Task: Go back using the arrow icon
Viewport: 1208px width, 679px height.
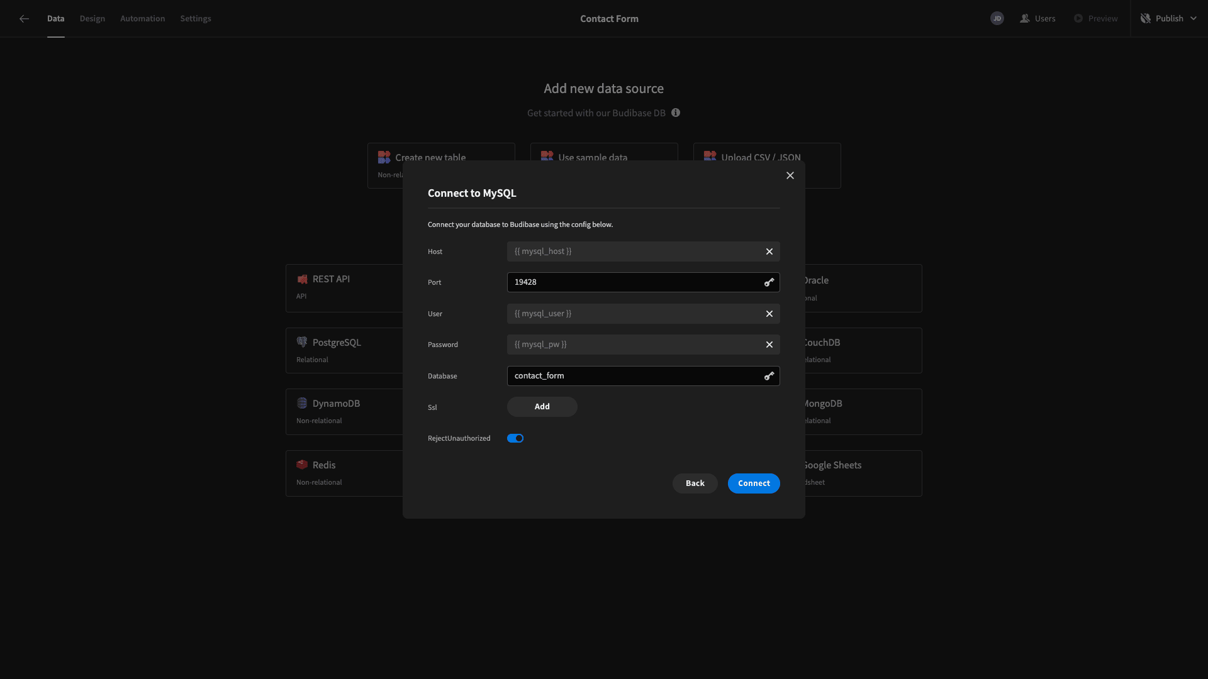Action: [24, 19]
